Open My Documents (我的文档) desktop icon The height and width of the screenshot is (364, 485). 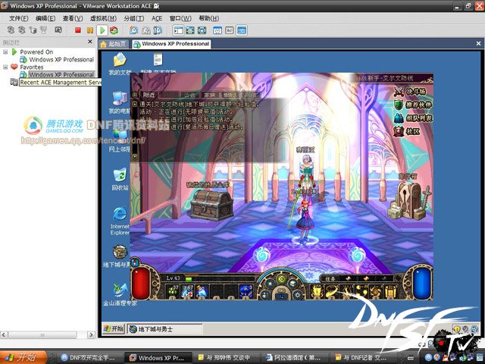coord(119,61)
